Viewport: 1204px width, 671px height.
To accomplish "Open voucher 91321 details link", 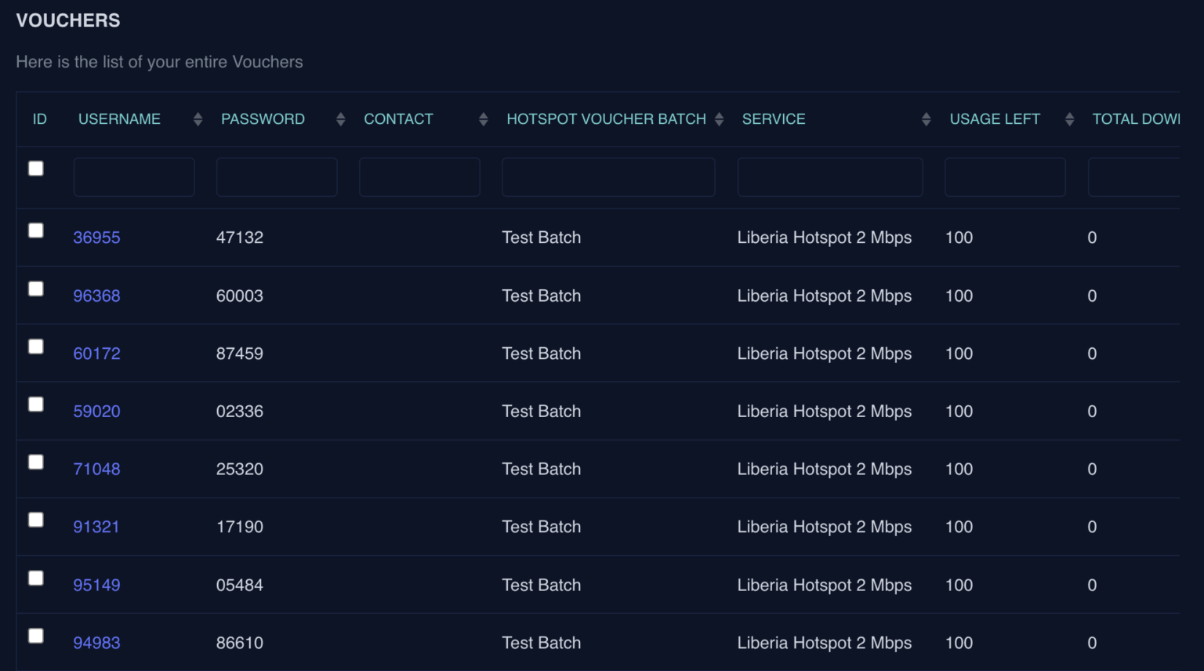I will [x=96, y=527].
